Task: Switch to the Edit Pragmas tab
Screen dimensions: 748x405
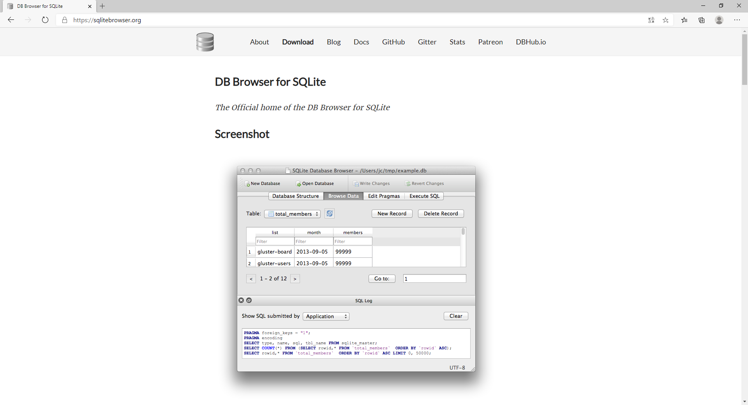Action: [x=384, y=196]
